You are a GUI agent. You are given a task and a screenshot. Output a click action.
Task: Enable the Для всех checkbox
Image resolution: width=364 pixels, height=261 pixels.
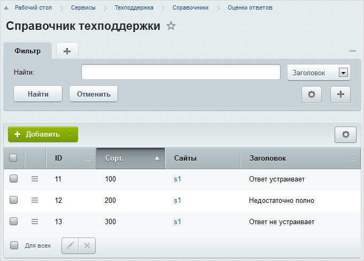[x=14, y=245]
